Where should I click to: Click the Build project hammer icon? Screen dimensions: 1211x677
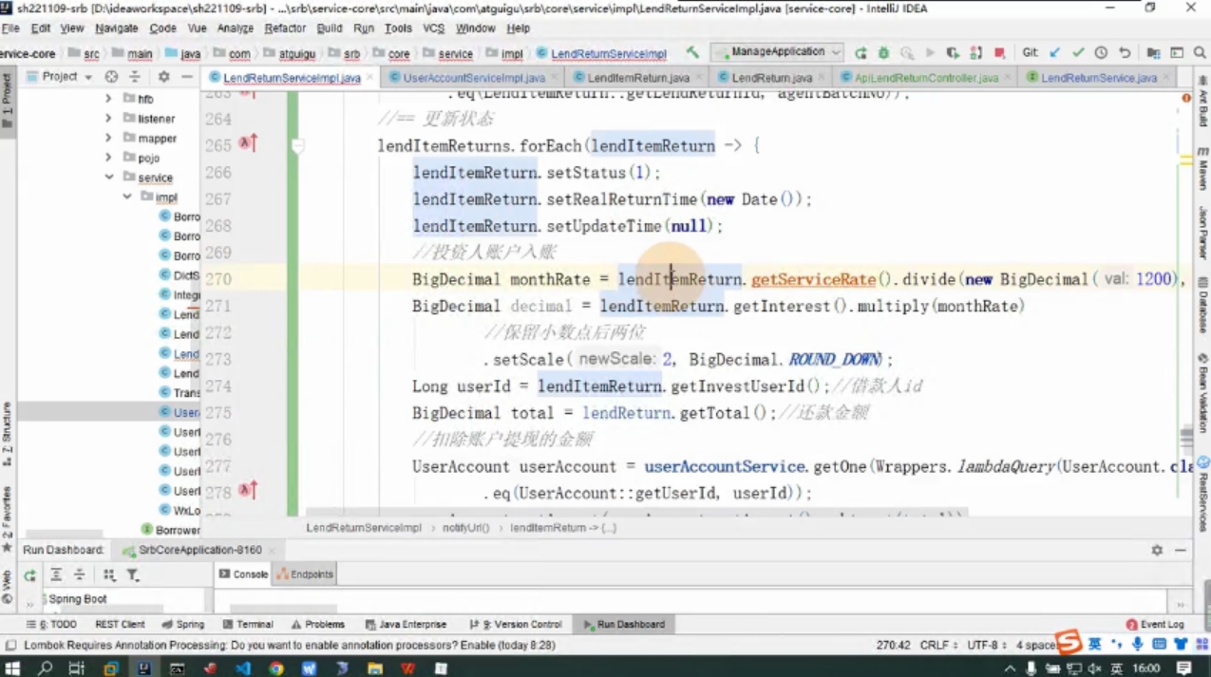[692, 53]
